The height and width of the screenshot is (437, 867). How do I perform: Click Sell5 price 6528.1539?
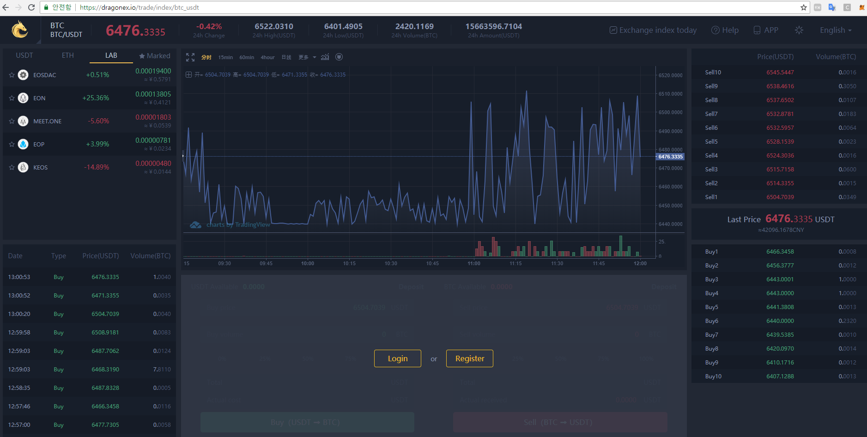click(x=780, y=142)
